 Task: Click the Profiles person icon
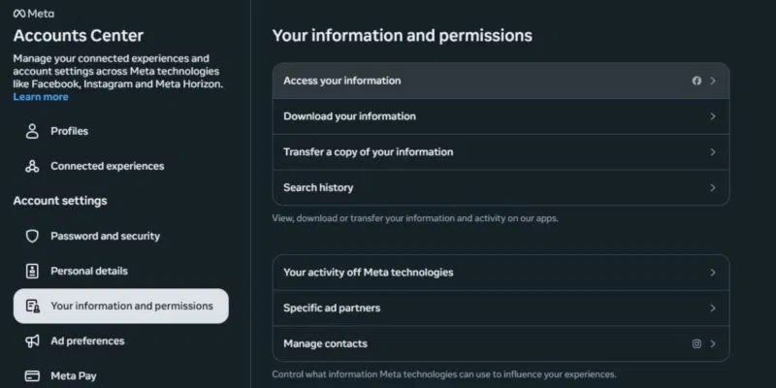[32, 131]
